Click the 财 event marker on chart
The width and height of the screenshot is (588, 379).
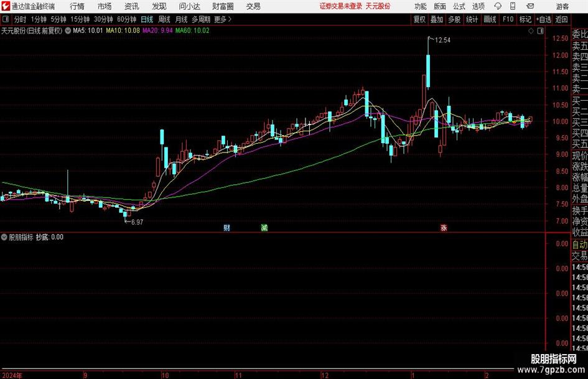[x=226, y=228]
